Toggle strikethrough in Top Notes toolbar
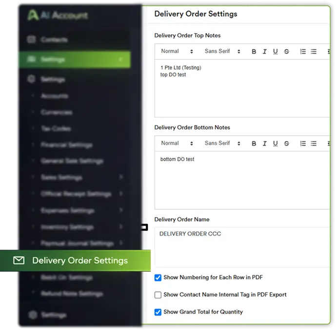Viewport: 336px width, 330px height. point(286,52)
